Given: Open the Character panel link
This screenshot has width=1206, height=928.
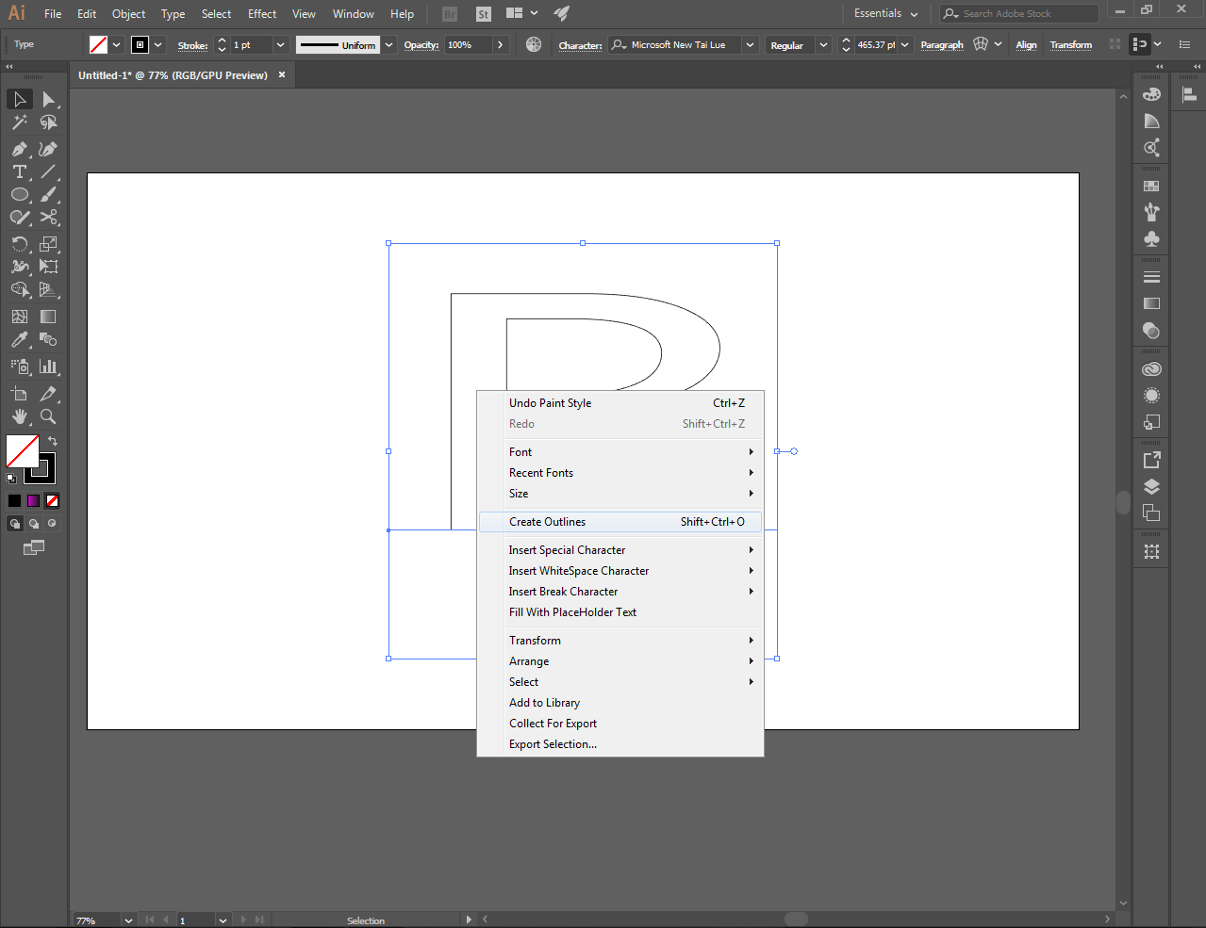Looking at the screenshot, I should coord(580,45).
